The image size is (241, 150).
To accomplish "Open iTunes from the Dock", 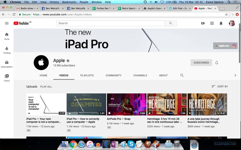I will 90,144.
